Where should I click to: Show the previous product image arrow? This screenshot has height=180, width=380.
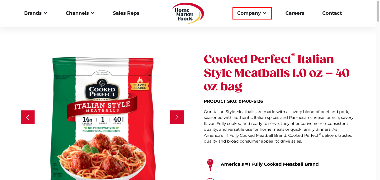[x=28, y=117]
